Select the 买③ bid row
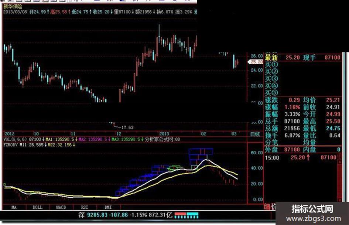 303,79
